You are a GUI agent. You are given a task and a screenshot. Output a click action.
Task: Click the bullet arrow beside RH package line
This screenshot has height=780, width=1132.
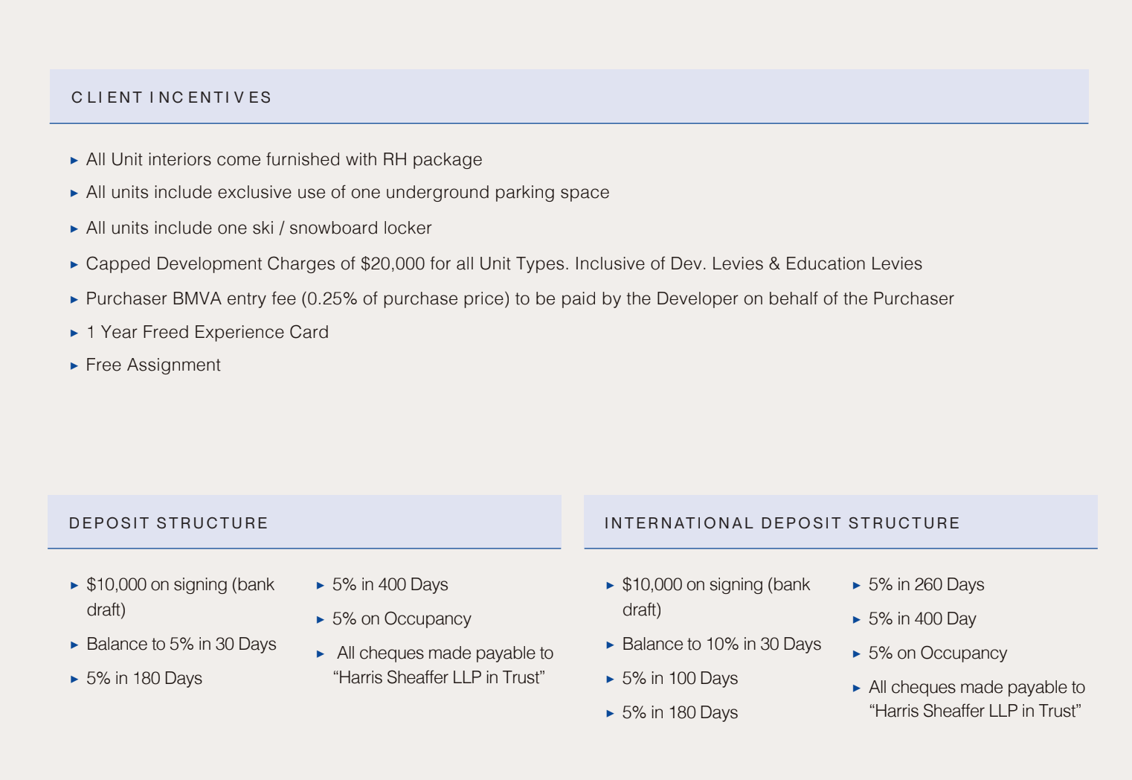[74, 160]
